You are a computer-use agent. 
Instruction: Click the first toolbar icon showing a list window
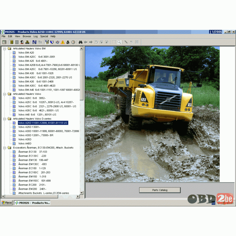(4, 42)
